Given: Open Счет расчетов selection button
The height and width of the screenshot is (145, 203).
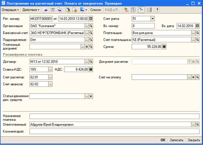Looking at the screenshot, I should click(50, 77).
